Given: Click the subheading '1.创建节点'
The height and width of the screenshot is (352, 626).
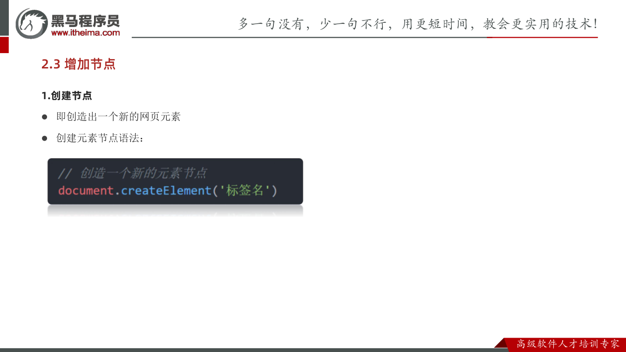Looking at the screenshot, I should pos(67,96).
